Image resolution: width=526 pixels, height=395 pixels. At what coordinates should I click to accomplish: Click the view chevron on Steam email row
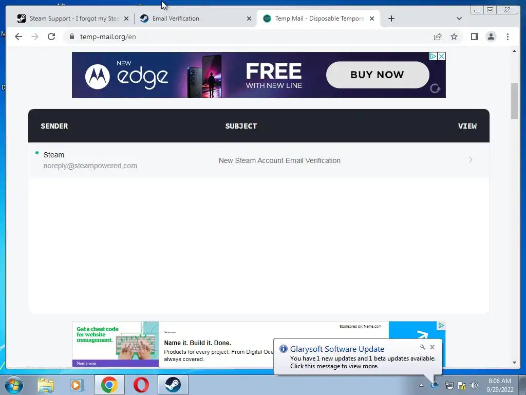tap(471, 160)
